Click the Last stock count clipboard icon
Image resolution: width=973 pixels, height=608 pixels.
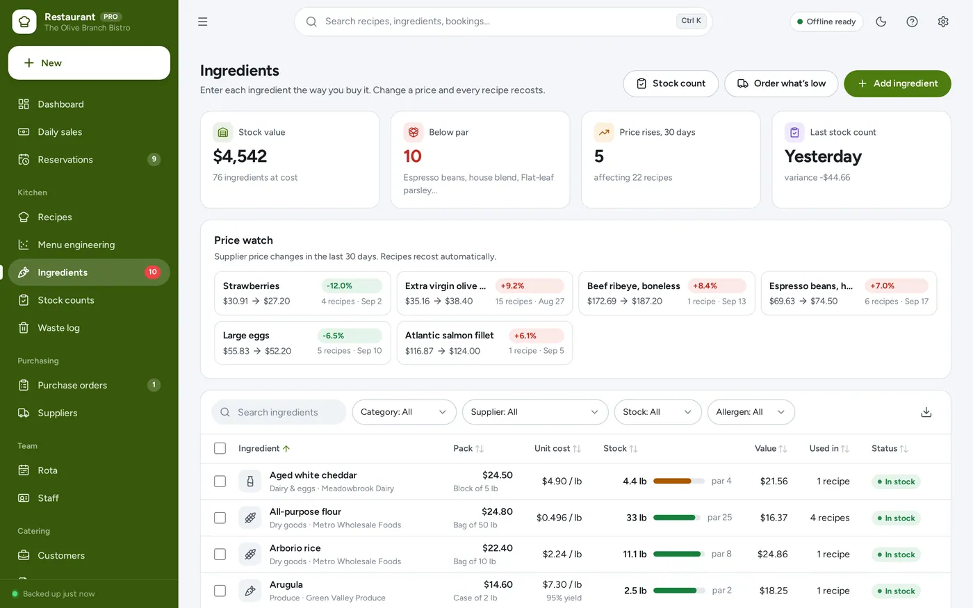coord(794,132)
